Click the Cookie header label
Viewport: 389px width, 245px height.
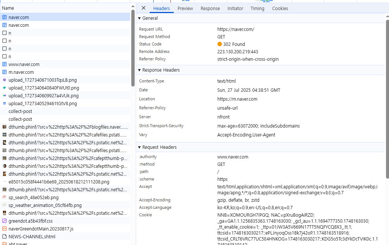click(145, 215)
